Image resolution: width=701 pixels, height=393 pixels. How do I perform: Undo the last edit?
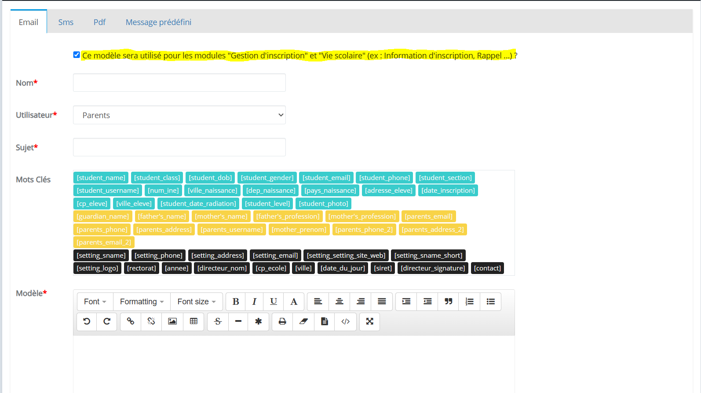point(87,321)
